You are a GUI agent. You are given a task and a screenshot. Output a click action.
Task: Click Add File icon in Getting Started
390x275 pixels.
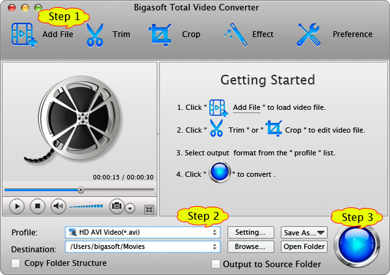pyautogui.click(x=218, y=108)
